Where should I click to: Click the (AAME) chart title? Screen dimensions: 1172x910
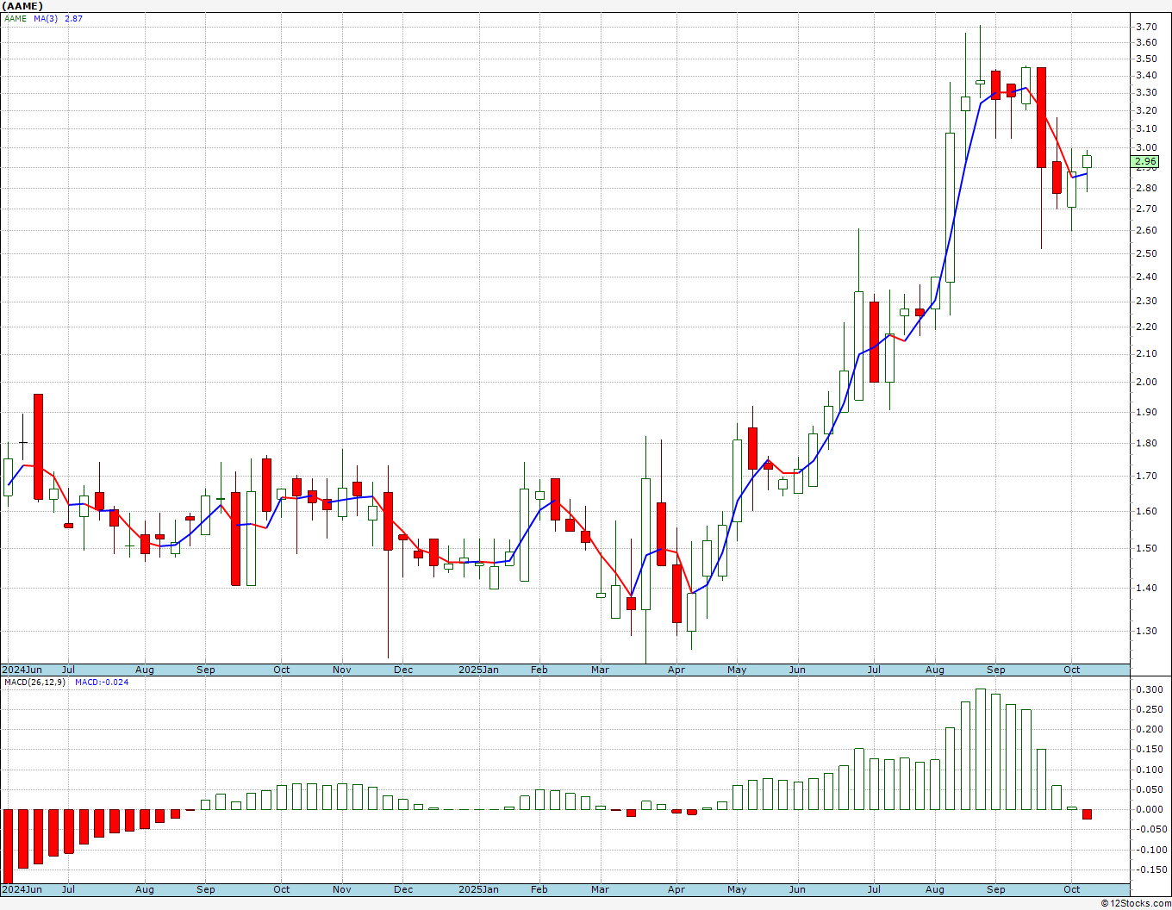pos(22,6)
